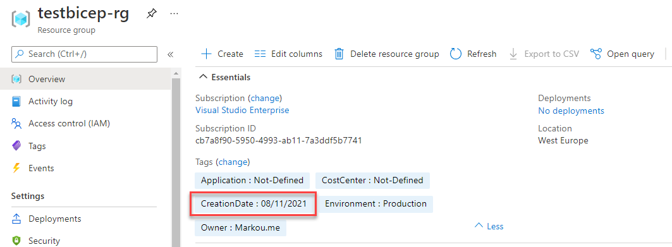Viewport: 672px width, 247px height.
Task: Pin the testbicep-rg resource group
Action: tap(151, 14)
